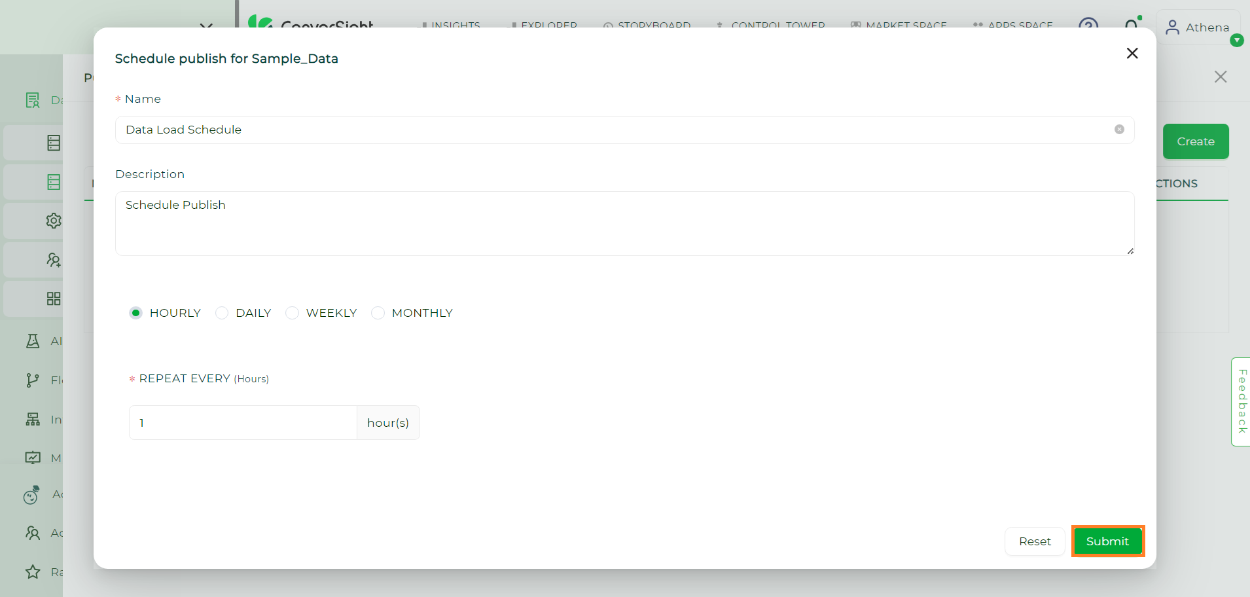Click into the Description text area
Screen dimensions: 1250x597
624,223
